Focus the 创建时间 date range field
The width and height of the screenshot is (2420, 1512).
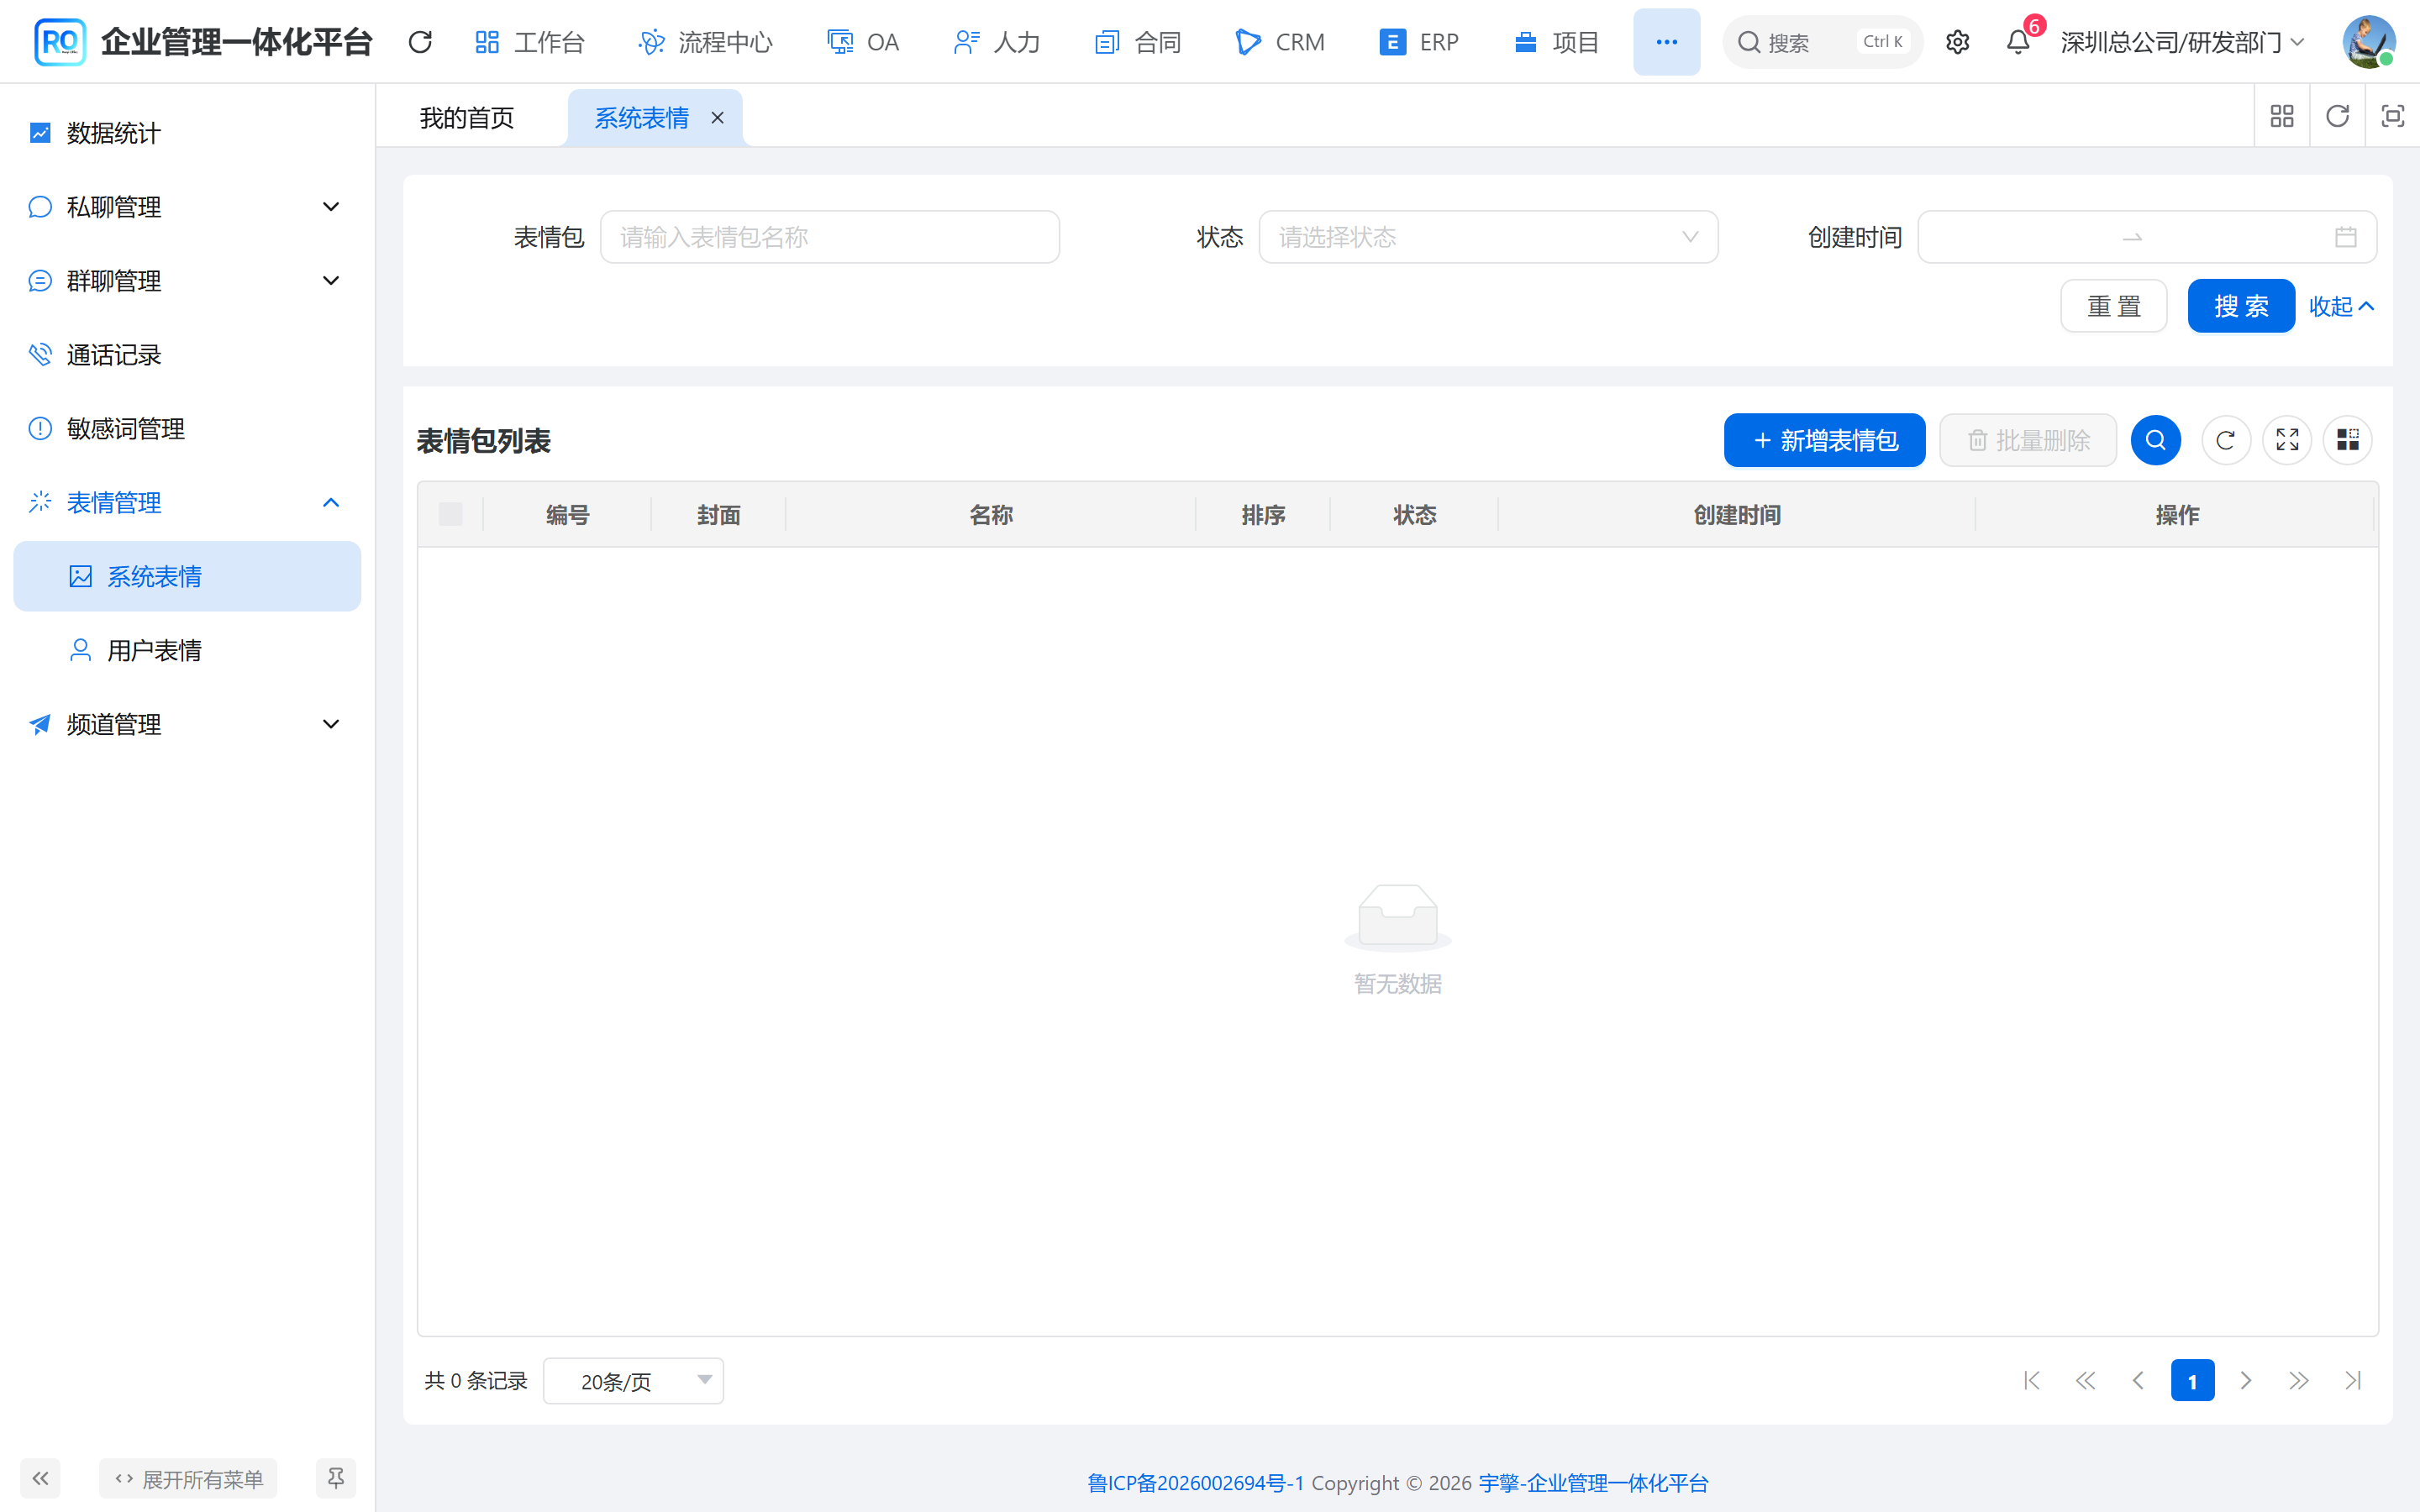point(2146,237)
